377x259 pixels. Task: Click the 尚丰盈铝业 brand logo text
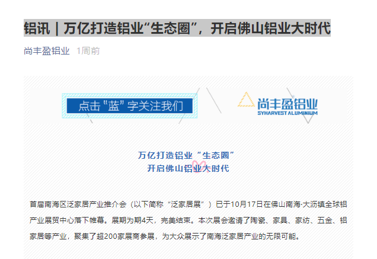(x=287, y=104)
